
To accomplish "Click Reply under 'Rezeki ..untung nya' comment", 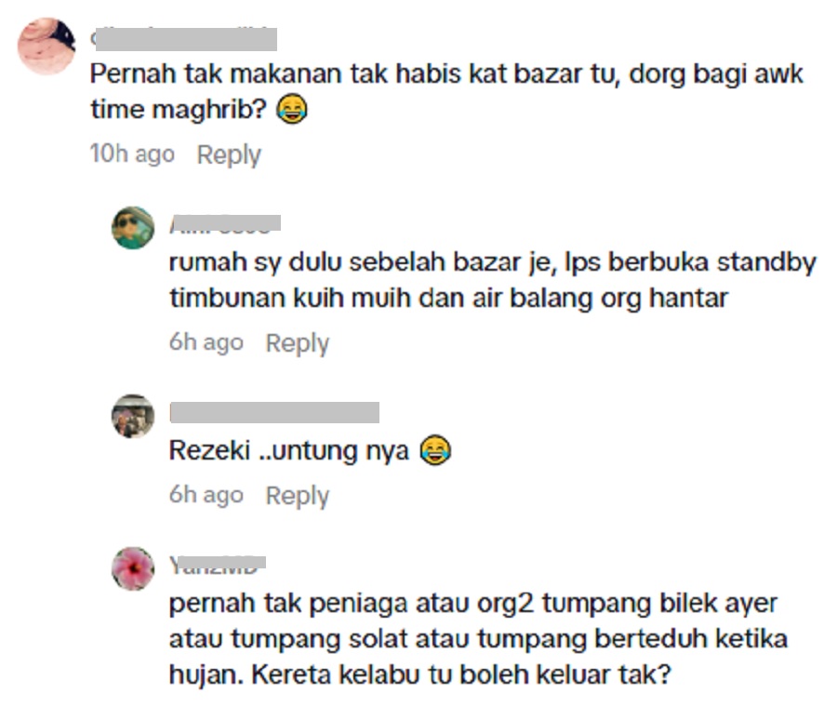I will coord(298,496).
